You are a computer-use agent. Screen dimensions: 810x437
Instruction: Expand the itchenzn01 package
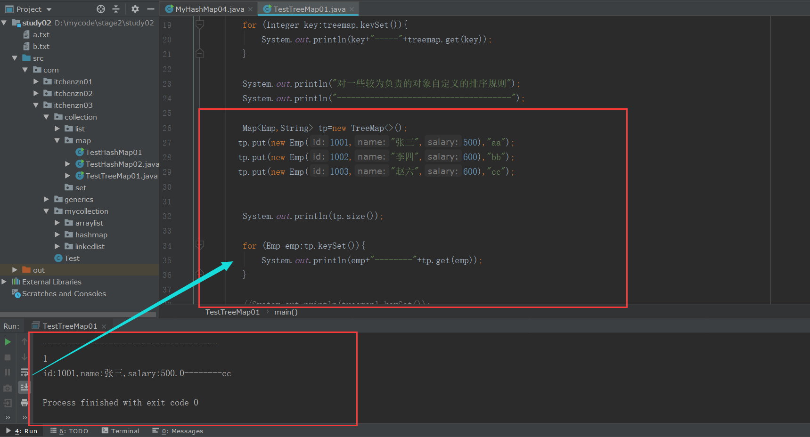pos(36,81)
